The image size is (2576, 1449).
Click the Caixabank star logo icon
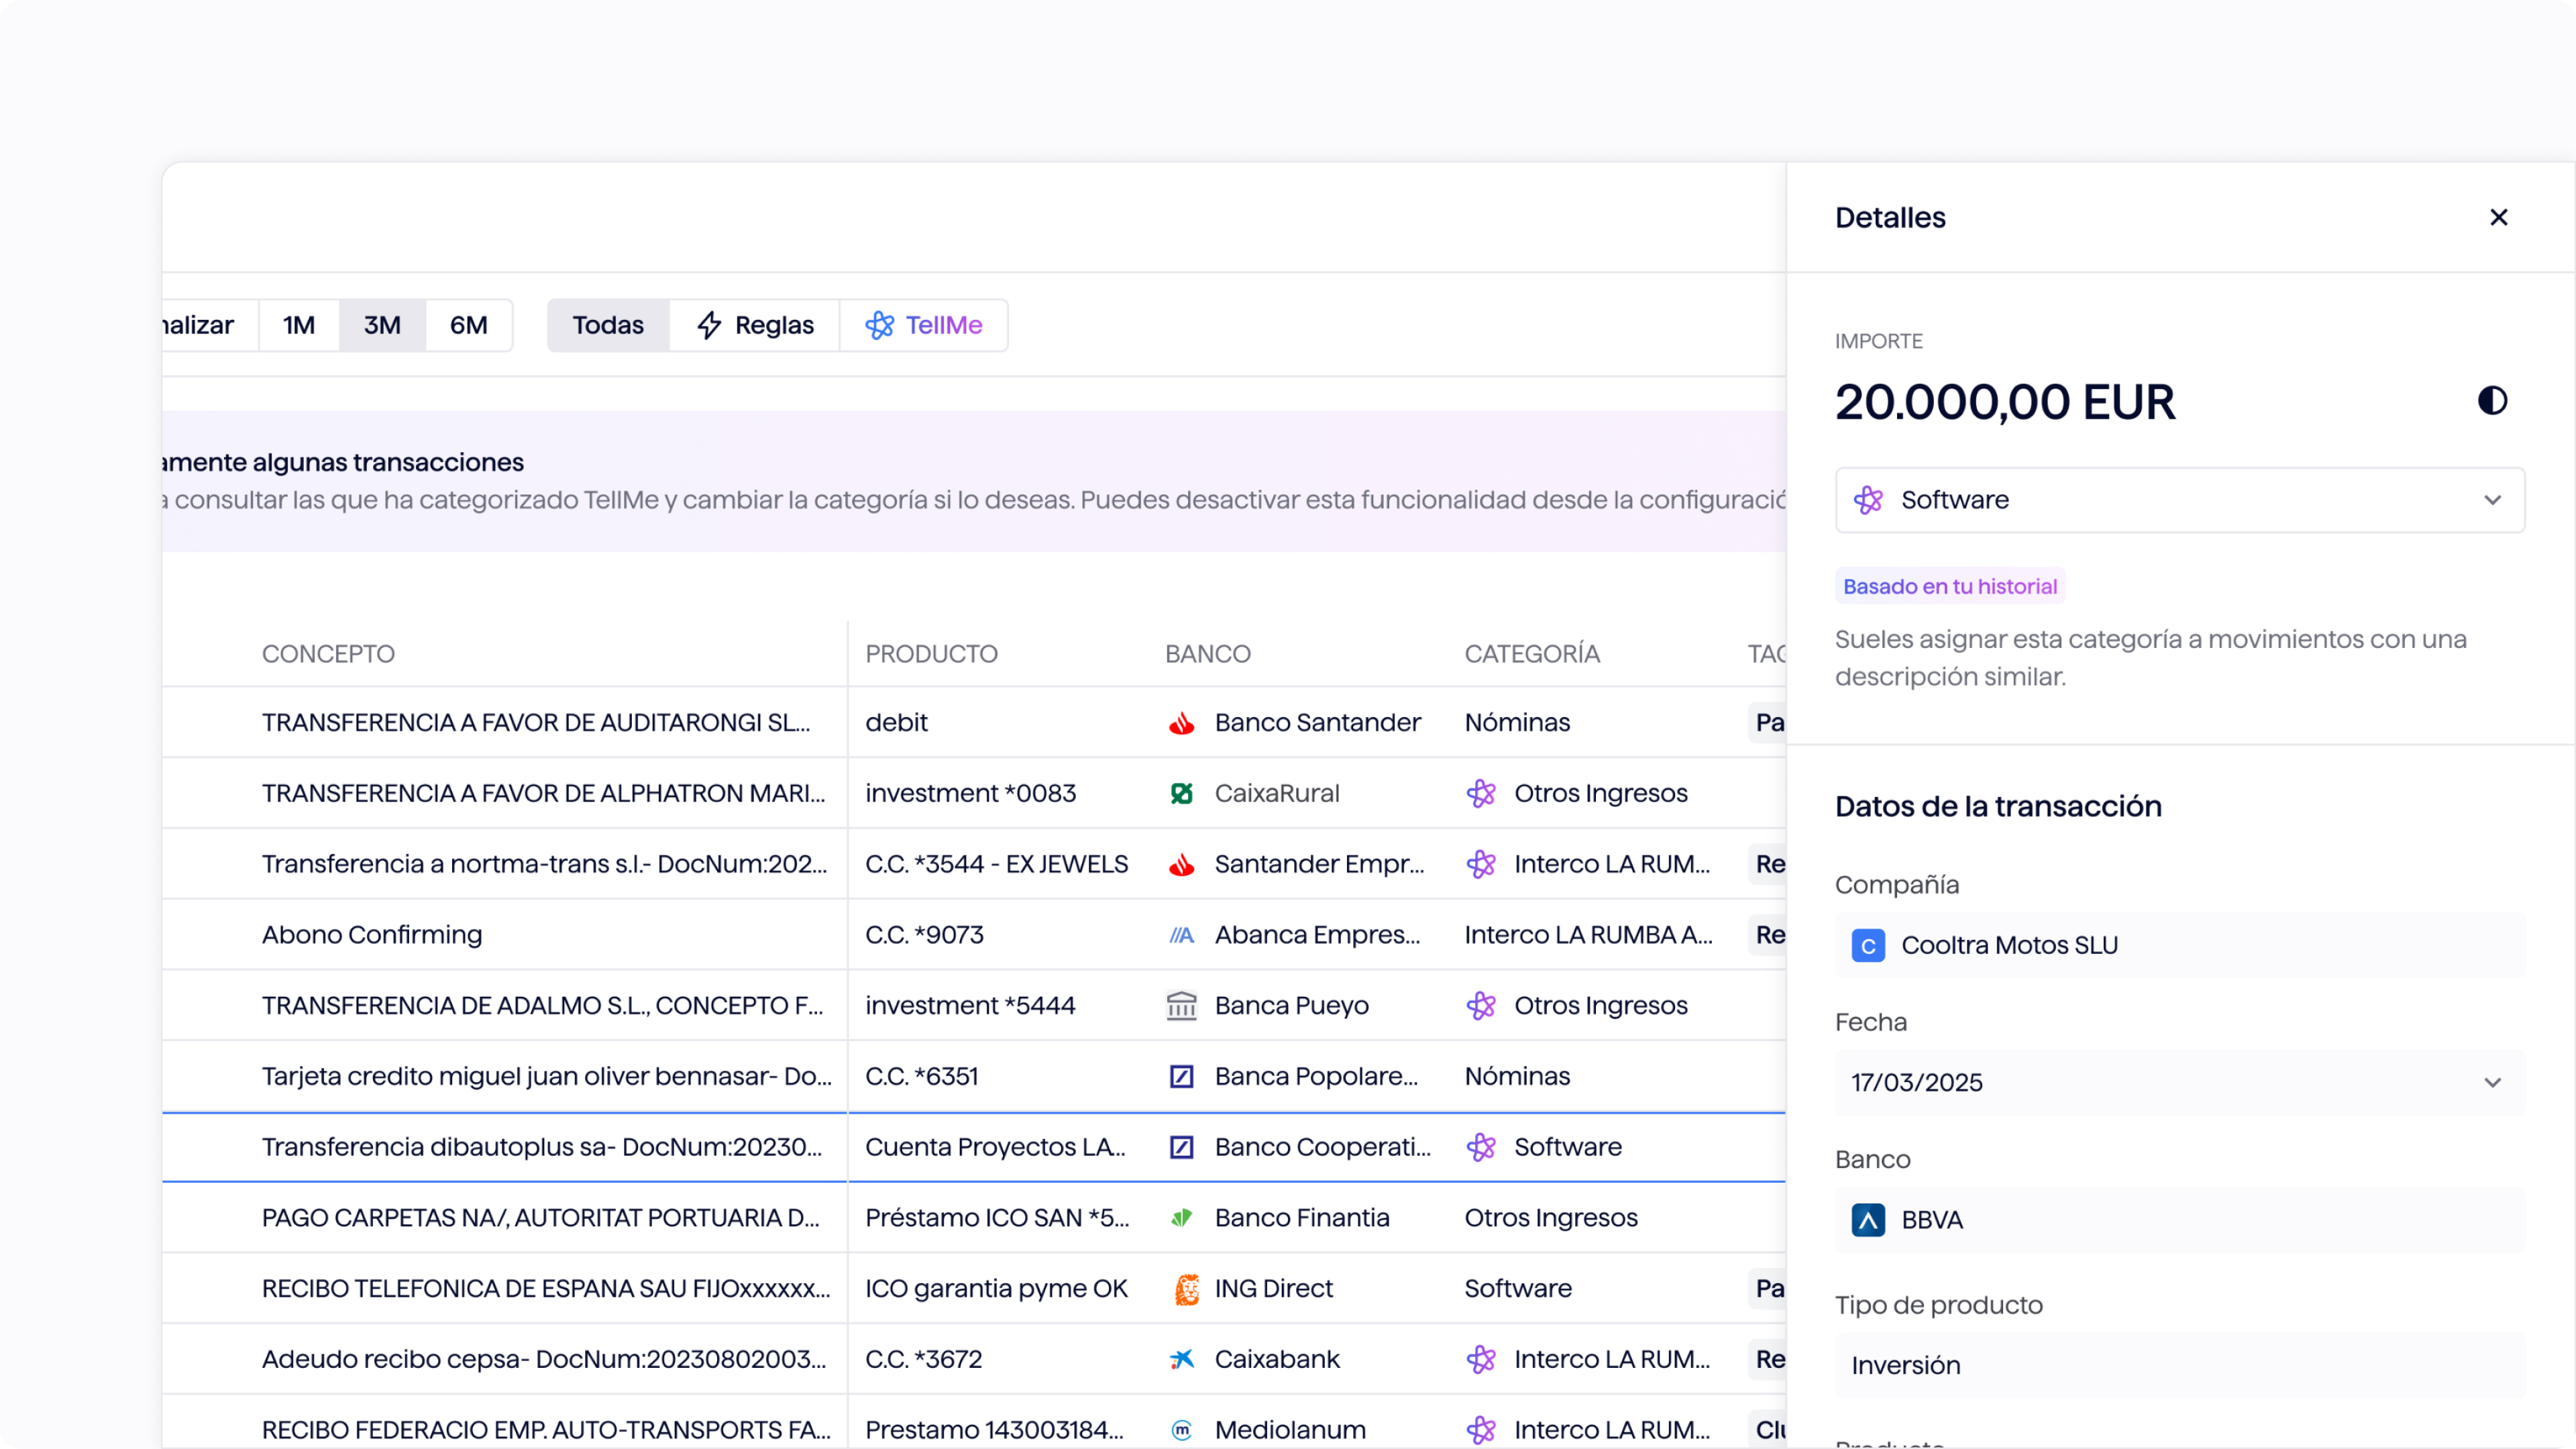1182,1359
